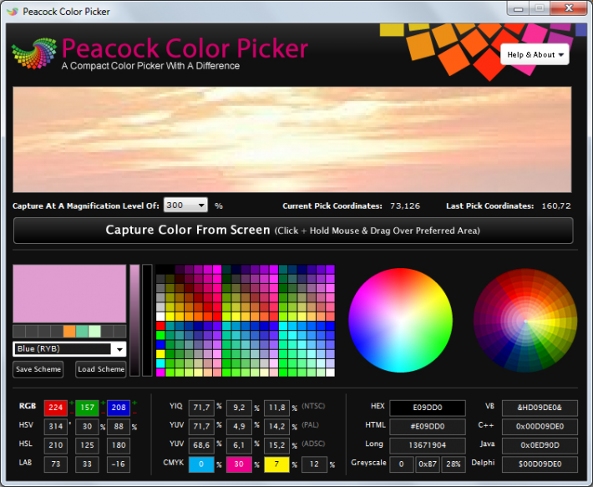Click the Greyscale field showing 28%
The image size is (593, 487).
[x=453, y=464]
